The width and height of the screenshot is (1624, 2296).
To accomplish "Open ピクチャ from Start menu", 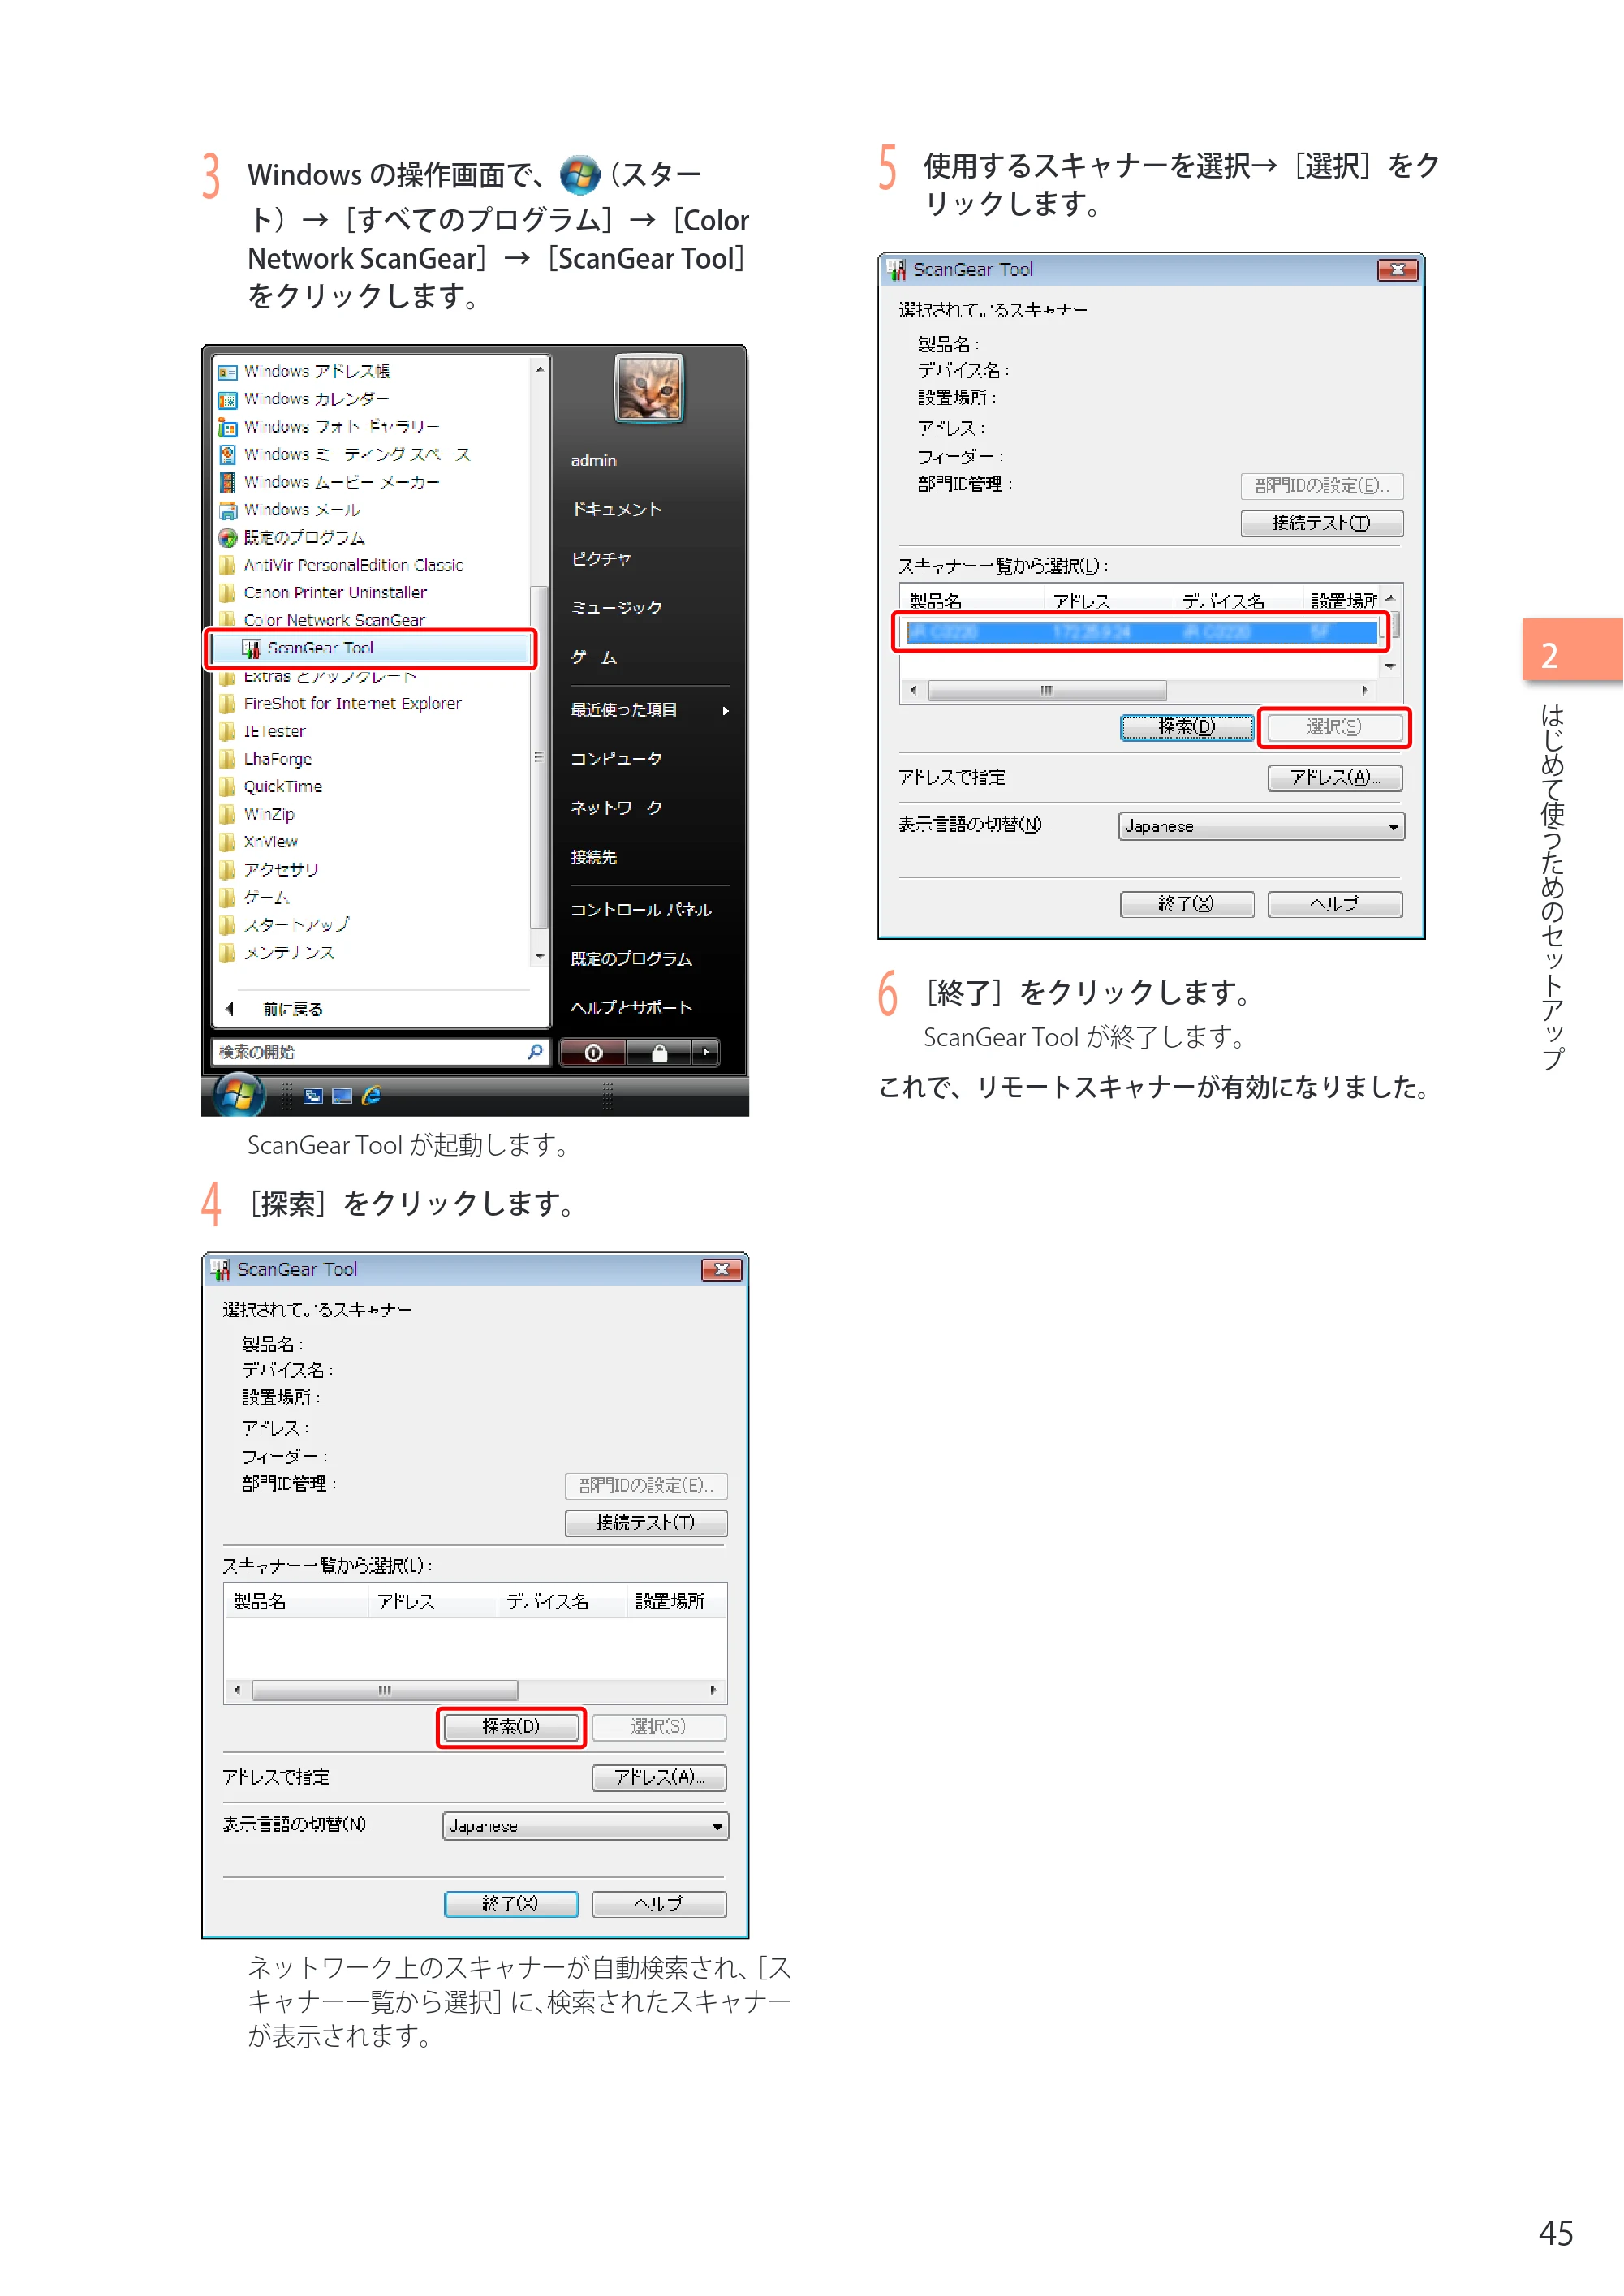I will [601, 559].
